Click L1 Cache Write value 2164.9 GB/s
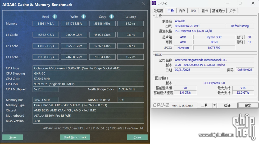 tap(74, 35)
